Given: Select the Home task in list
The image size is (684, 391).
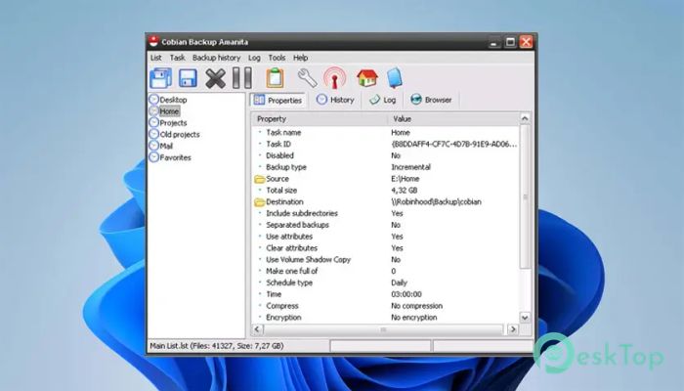Looking at the screenshot, I should click(169, 111).
